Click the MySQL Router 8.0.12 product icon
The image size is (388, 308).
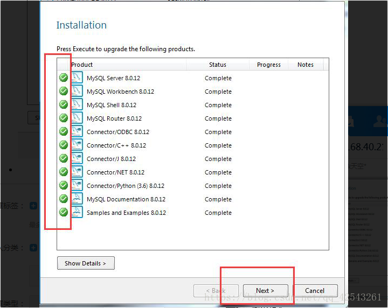77,118
